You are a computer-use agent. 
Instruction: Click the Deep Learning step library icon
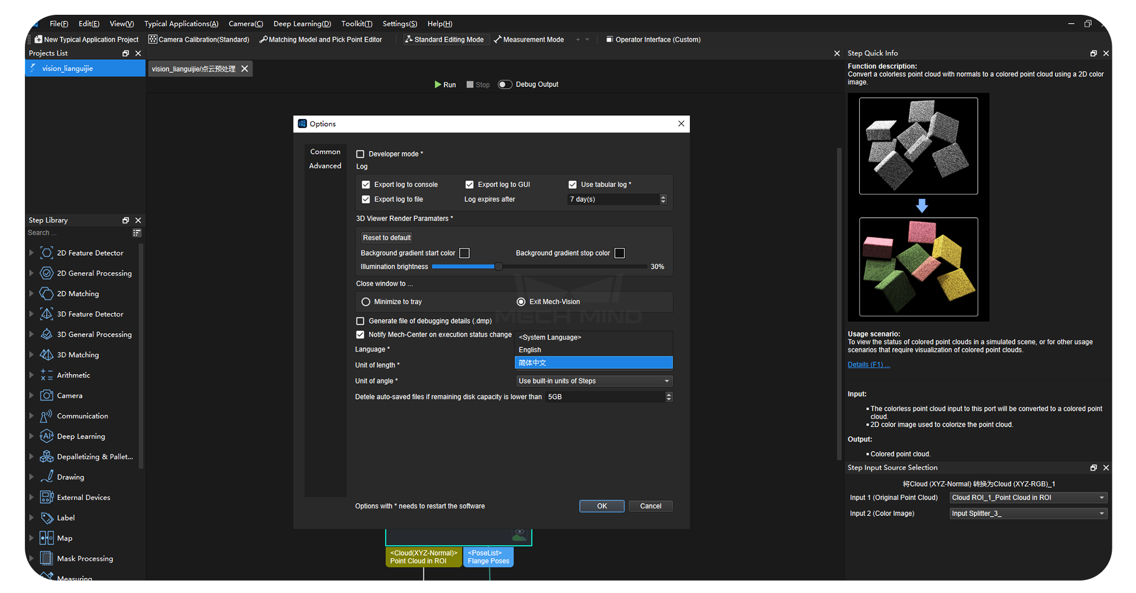(47, 436)
